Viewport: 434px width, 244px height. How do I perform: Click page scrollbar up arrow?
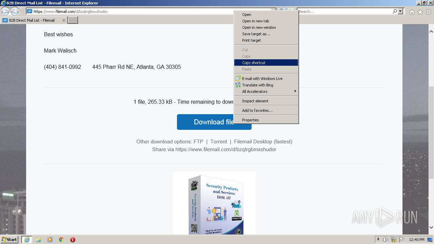[431, 32]
